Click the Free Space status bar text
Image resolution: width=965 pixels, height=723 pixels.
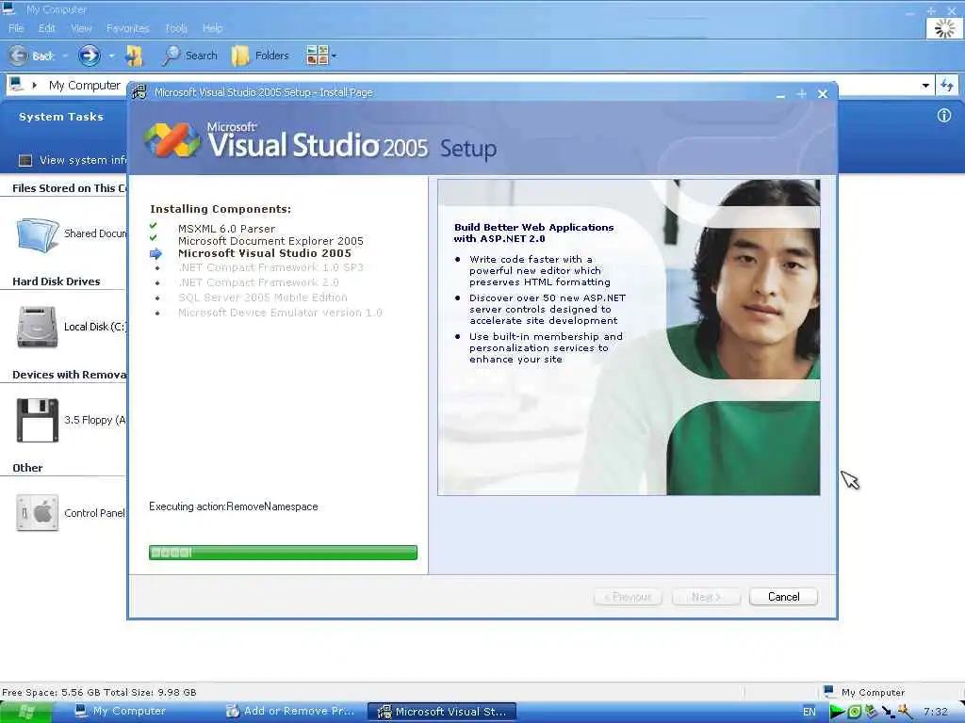pyautogui.click(x=99, y=692)
